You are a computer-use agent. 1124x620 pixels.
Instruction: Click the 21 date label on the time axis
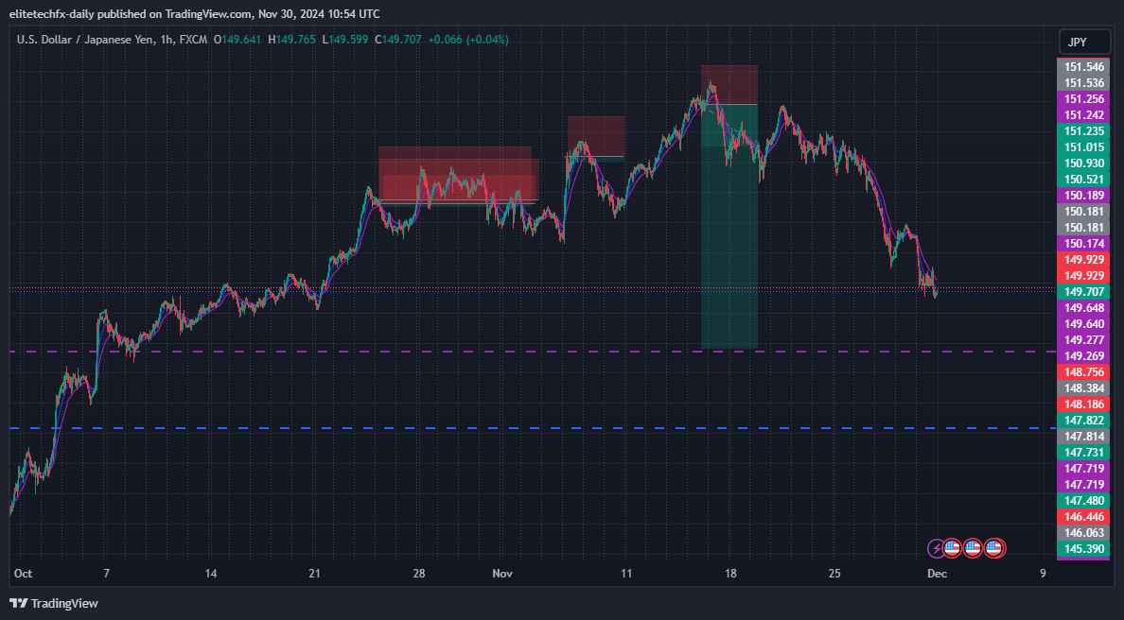point(314,574)
